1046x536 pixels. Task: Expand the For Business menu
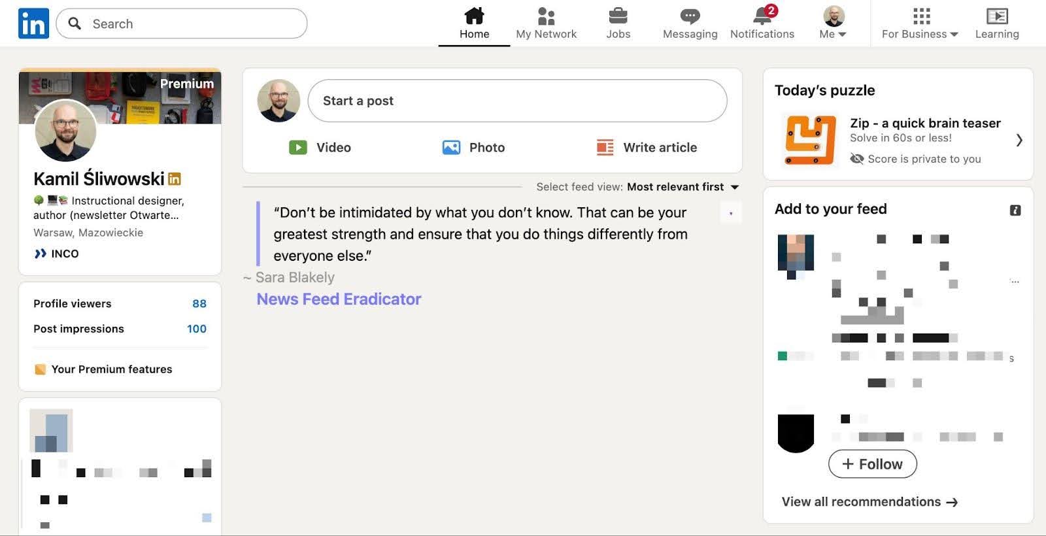coord(920,24)
